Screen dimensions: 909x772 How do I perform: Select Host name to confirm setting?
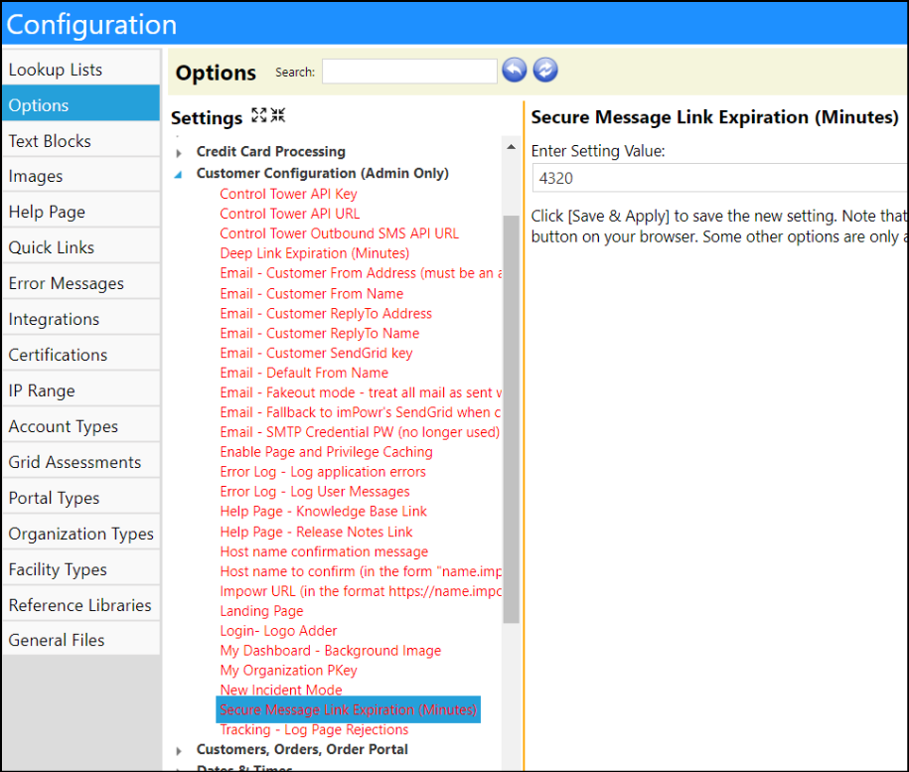point(361,571)
